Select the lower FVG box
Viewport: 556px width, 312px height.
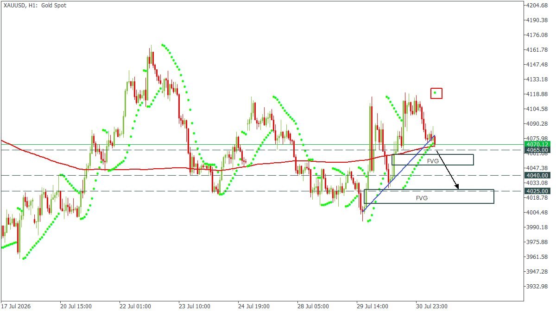(x=429, y=196)
